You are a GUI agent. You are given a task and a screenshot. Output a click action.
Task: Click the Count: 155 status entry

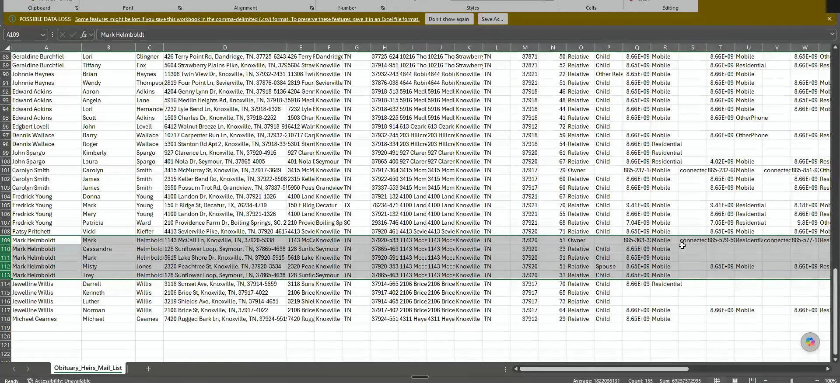point(640,381)
